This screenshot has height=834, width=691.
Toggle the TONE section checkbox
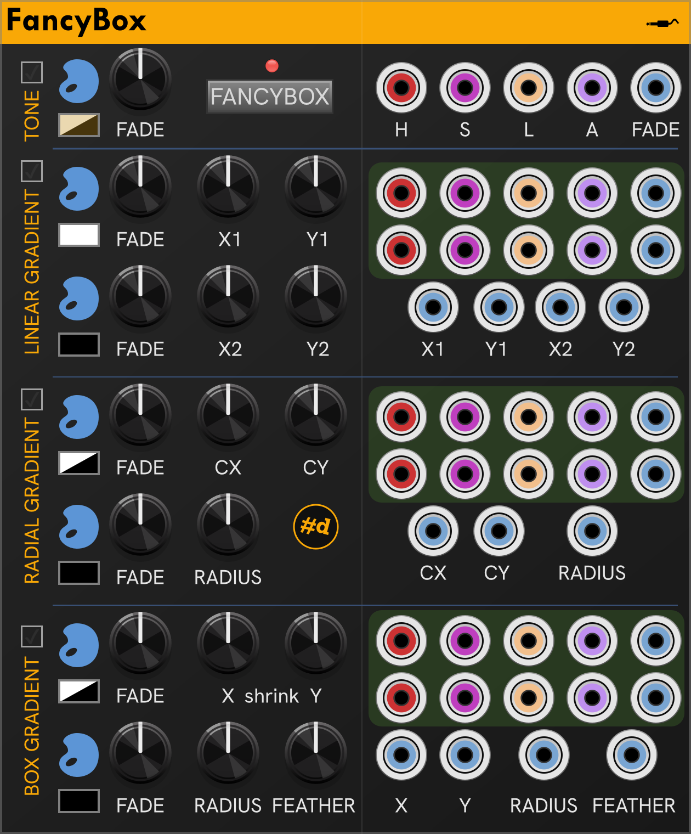click(x=32, y=72)
